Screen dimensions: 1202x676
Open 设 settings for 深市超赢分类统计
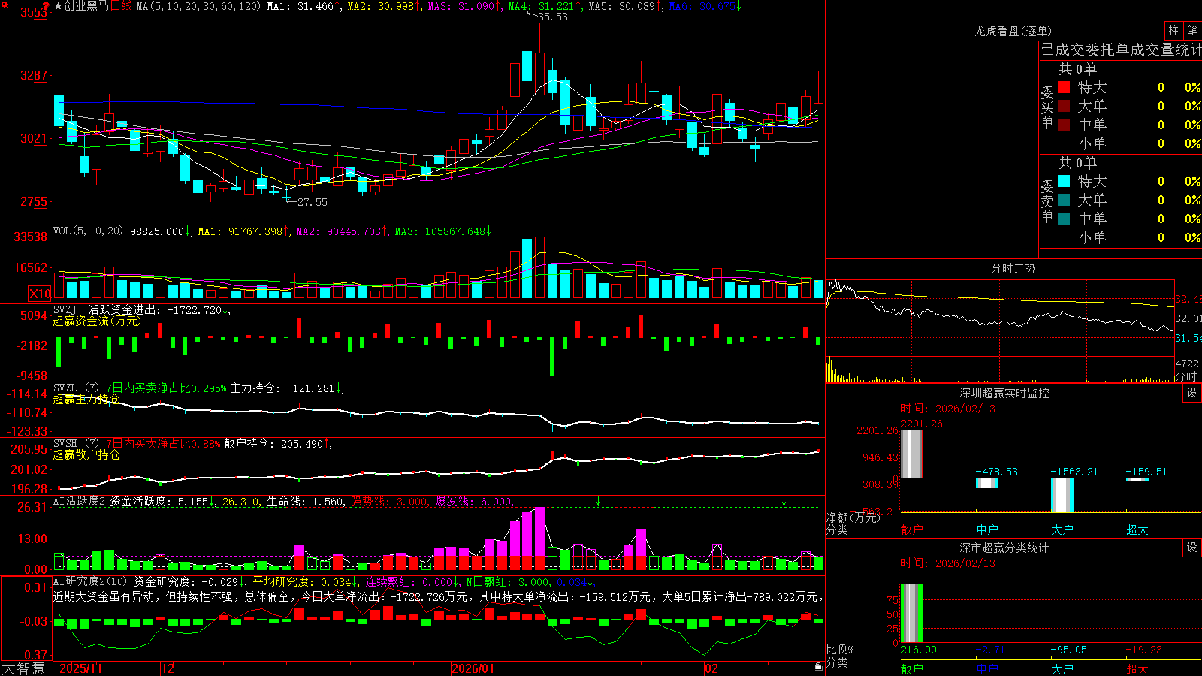click(x=1192, y=548)
